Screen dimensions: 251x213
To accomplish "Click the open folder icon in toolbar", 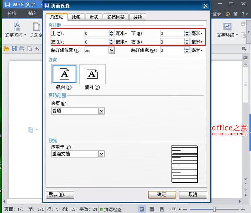I will (6, 49).
